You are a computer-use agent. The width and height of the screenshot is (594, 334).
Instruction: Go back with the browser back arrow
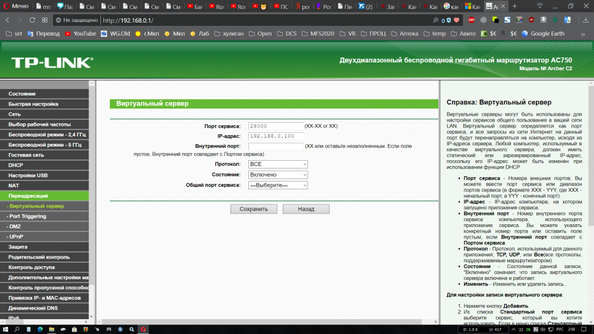coord(7,20)
